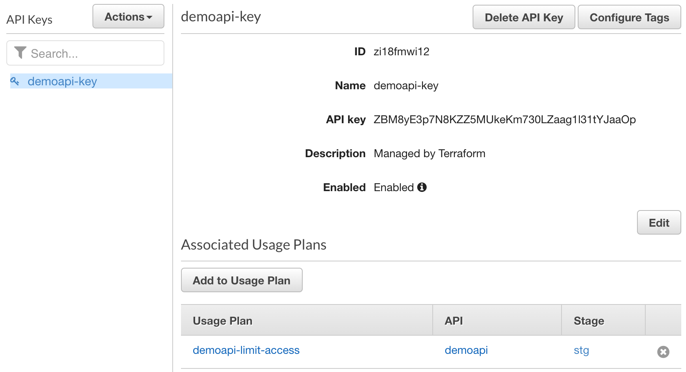Click the ID value zi18fmwi12
This screenshot has width=686, height=372.
pos(401,52)
